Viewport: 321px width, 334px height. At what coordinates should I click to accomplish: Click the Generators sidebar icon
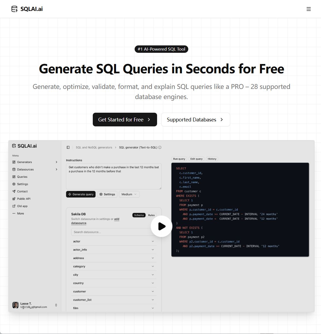click(x=14, y=162)
